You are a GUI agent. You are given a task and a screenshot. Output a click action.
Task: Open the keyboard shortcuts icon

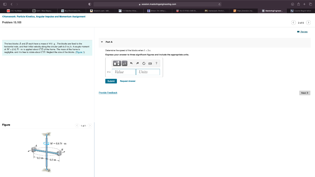[x=150, y=63]
